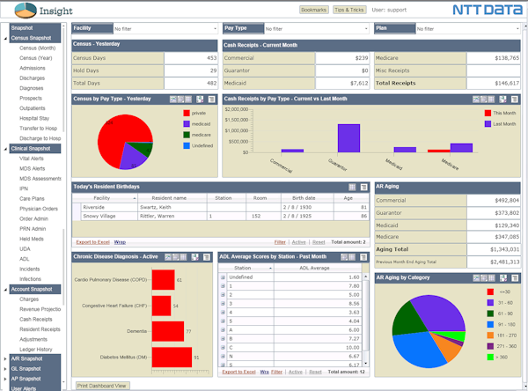Click the rightmost icon in Census by Pay Type header
The image size is (528, 391).
point(211,100)
